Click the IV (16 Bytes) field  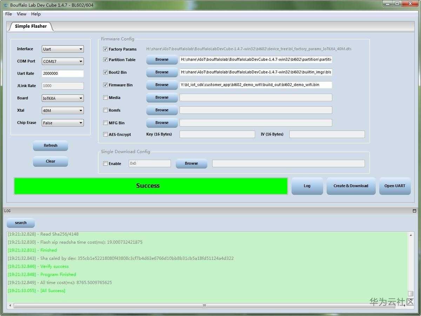point(327,134)
